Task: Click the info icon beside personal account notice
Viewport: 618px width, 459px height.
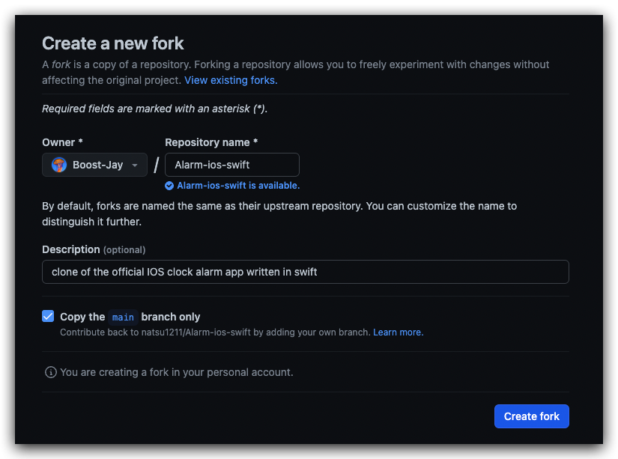Action: pos(51,372)
